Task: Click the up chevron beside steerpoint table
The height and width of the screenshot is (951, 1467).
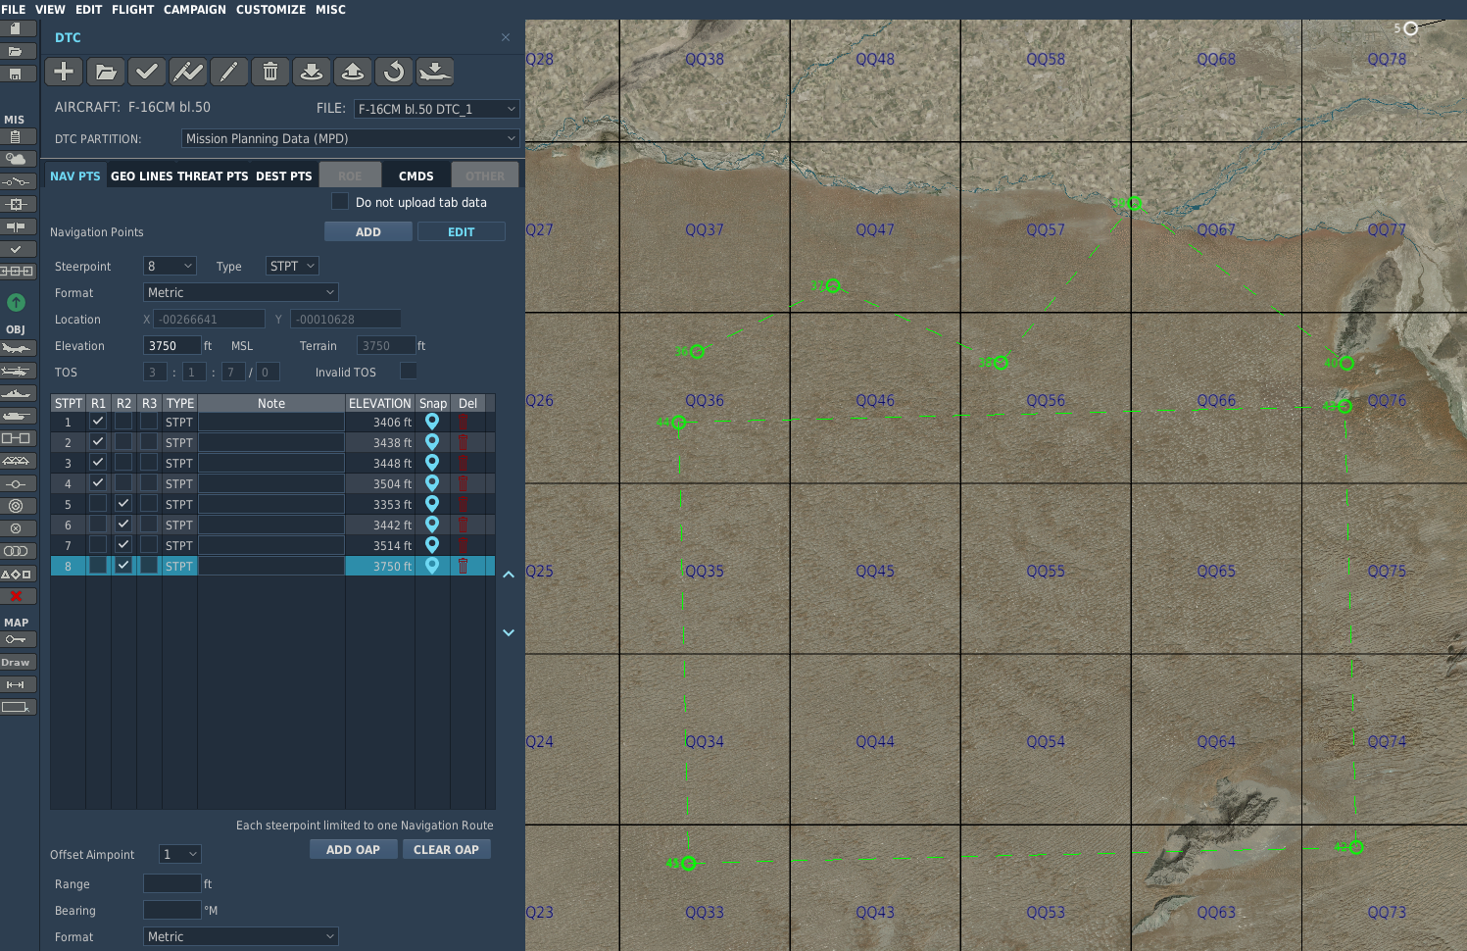Action: [509, 575]
